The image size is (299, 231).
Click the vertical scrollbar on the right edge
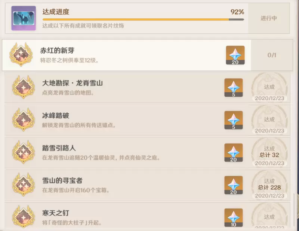click(295, 210)
